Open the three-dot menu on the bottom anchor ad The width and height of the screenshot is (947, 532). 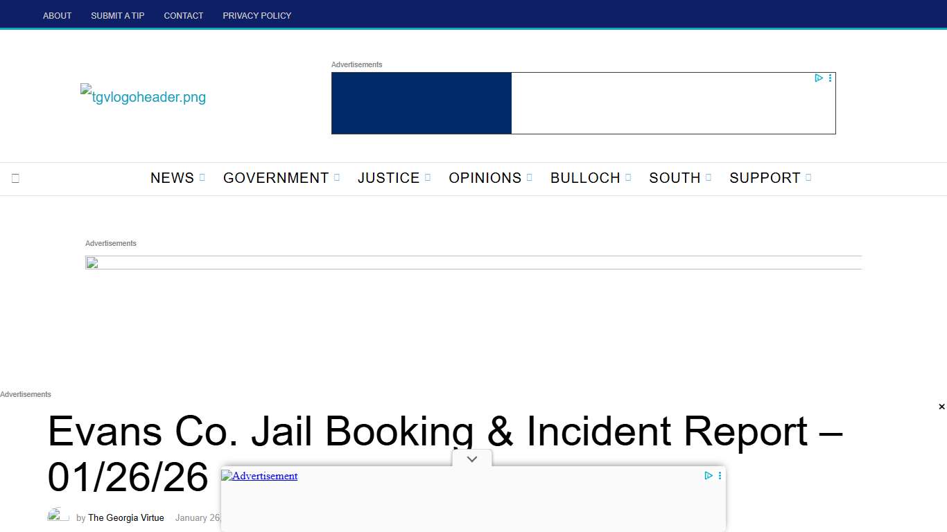tap(719, 476)
